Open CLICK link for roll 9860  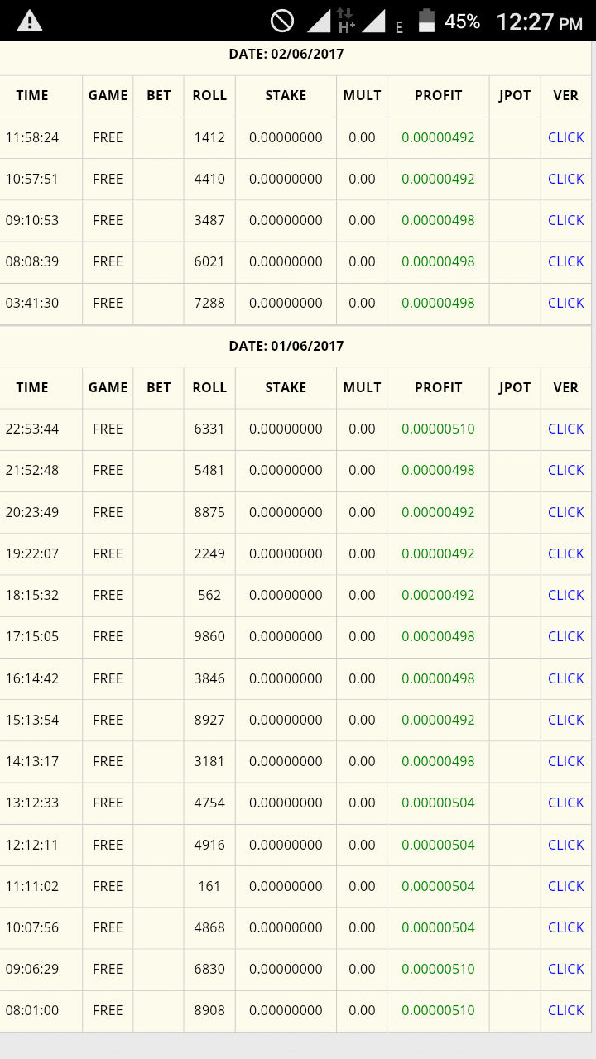click(x=566, y=636)
